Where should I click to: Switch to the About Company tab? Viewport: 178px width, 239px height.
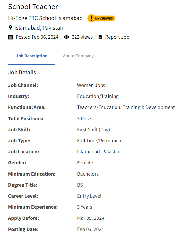coord(78,56)
